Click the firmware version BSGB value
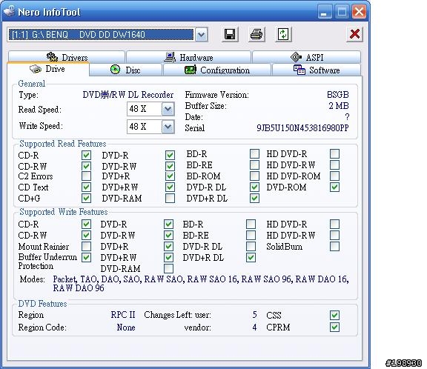 (x=338, y=95)
